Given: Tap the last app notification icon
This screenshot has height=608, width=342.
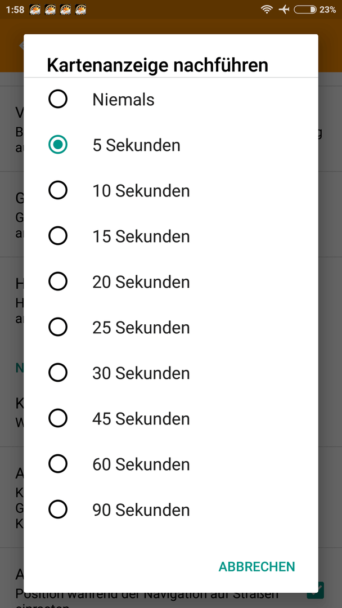Looking at the screenshot, I should pyautogui.click(x=80, y=10).
